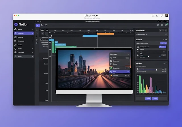The width and height of the screenshot is (182, 127).
Task: Click the bell icon in the vertical strip
Action: coord(37,37)
